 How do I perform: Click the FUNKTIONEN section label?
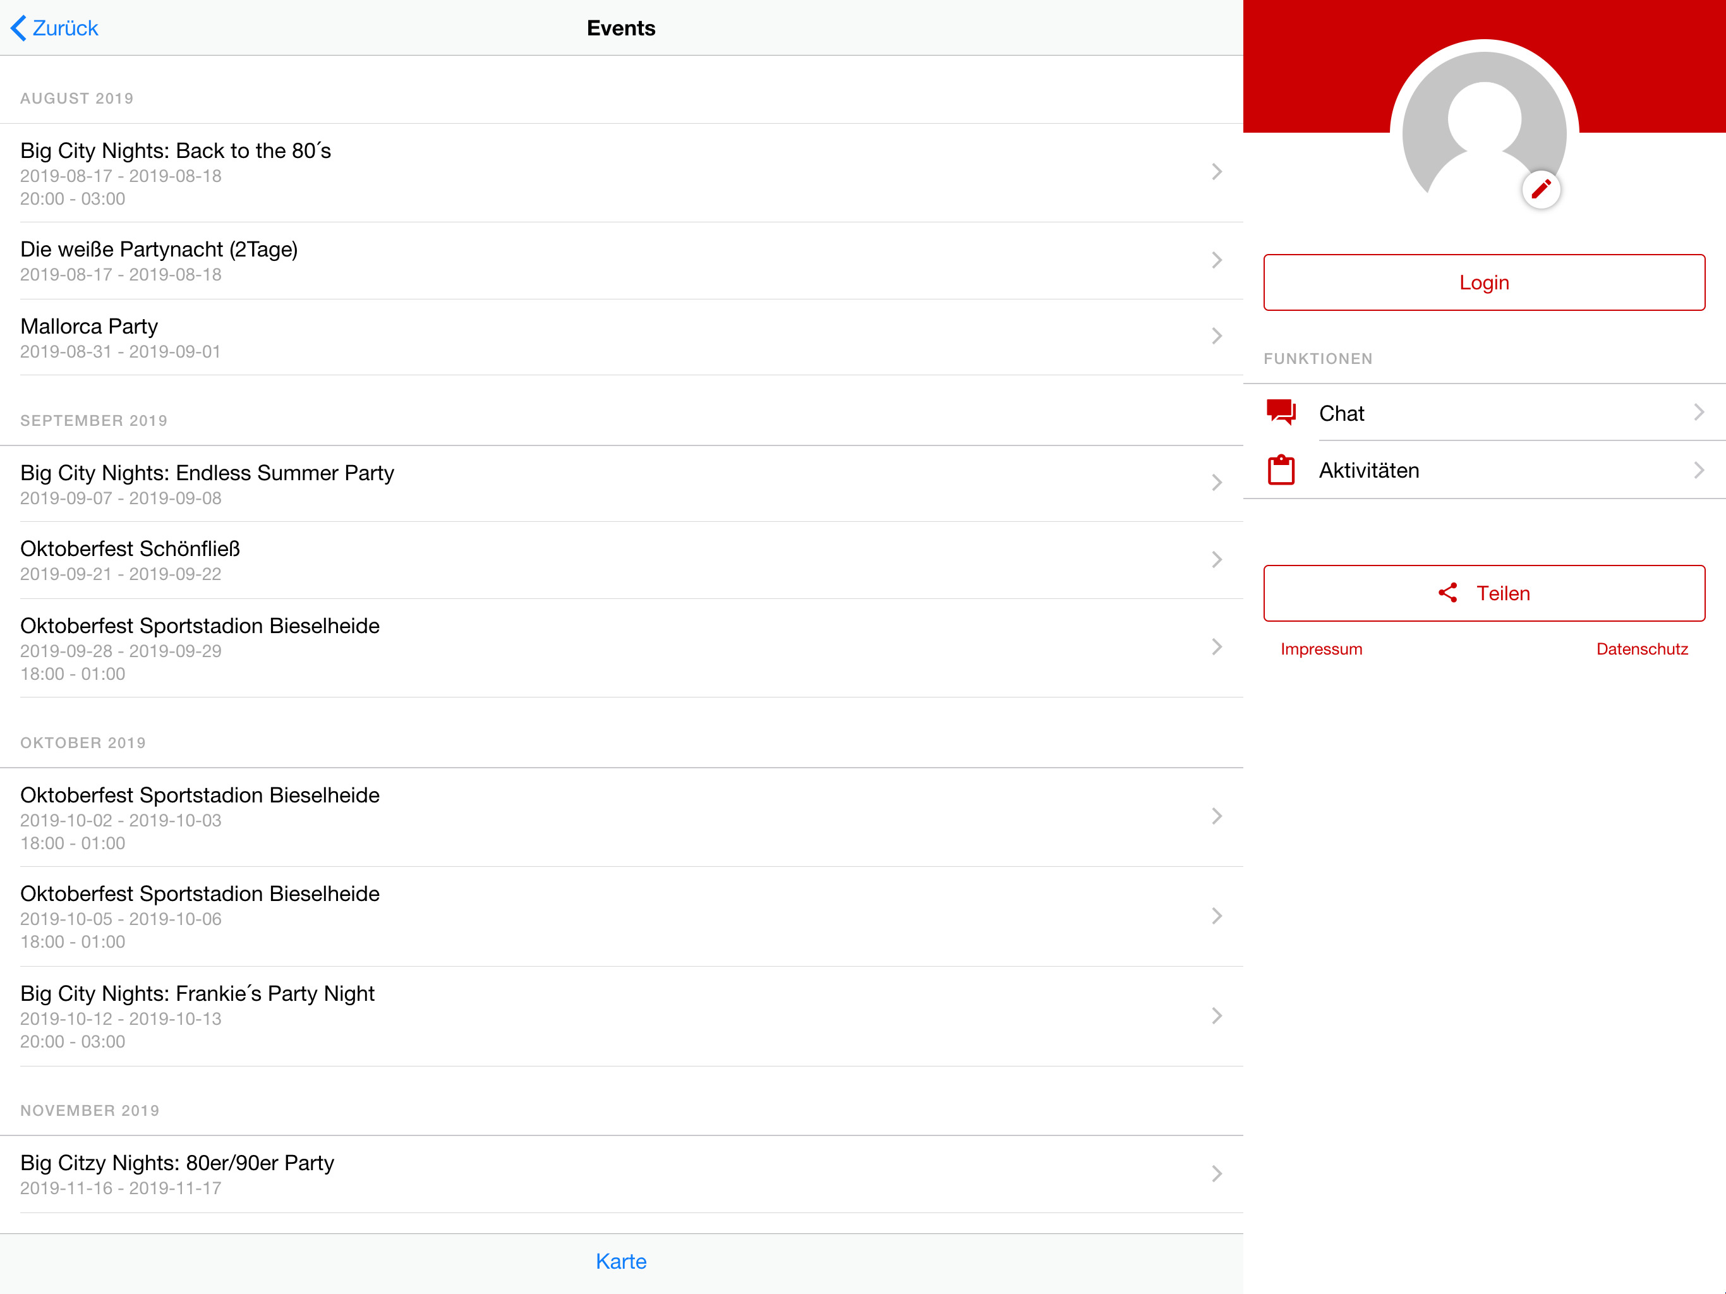1318,359
